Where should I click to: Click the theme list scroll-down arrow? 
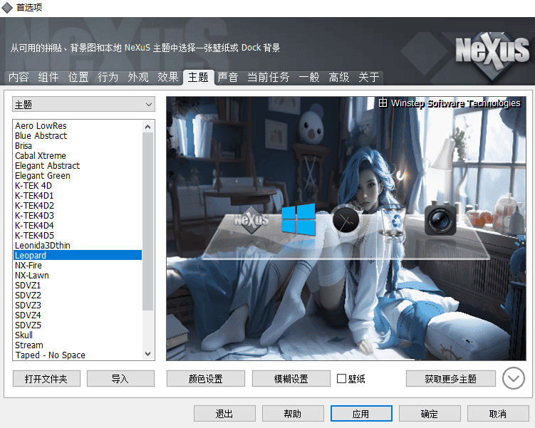click(147, 354)
